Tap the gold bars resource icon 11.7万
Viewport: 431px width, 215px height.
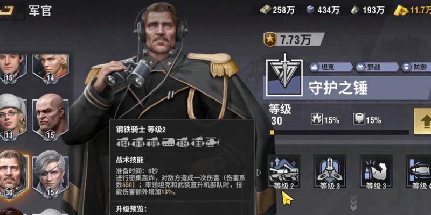[x=401, y=10]
